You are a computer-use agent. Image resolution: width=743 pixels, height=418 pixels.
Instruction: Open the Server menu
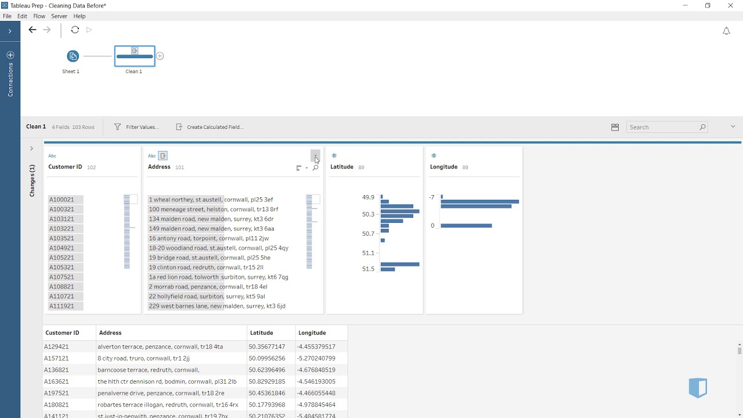coord(59,16)
